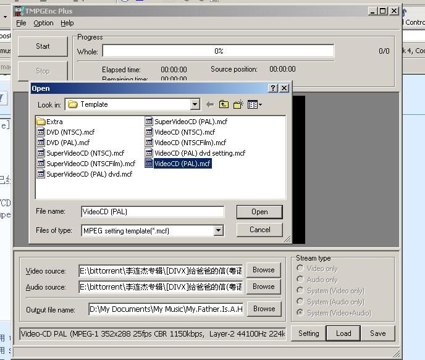
Task: Select SuperVideoCD (PAL).mcf file name
Action: click(x=191, y=122)
